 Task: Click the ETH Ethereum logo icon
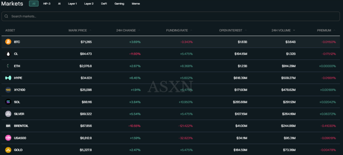[8, 66]
